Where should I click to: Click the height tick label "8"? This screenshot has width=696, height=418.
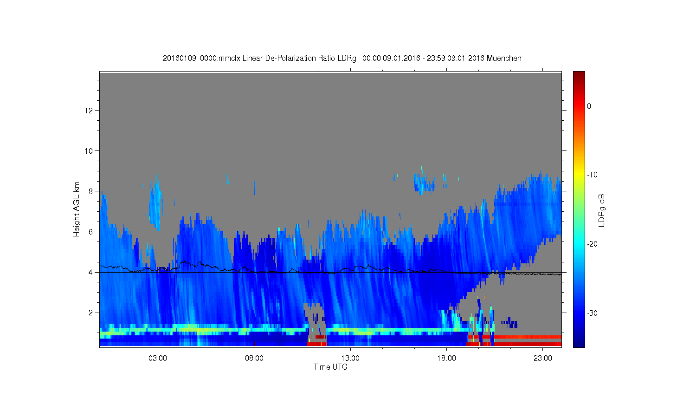(x=91, y=191)
